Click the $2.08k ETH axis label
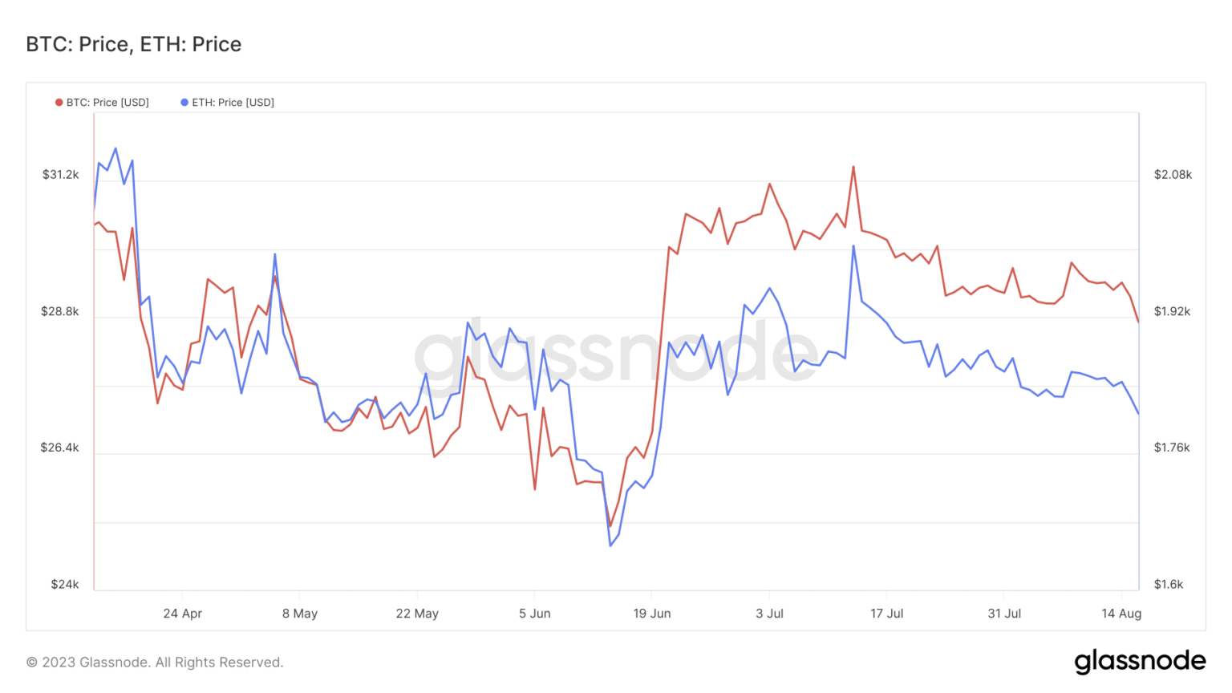 coord(1173,175)
